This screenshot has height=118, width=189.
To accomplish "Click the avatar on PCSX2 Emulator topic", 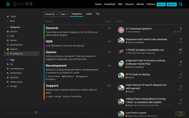I will 121,51.
